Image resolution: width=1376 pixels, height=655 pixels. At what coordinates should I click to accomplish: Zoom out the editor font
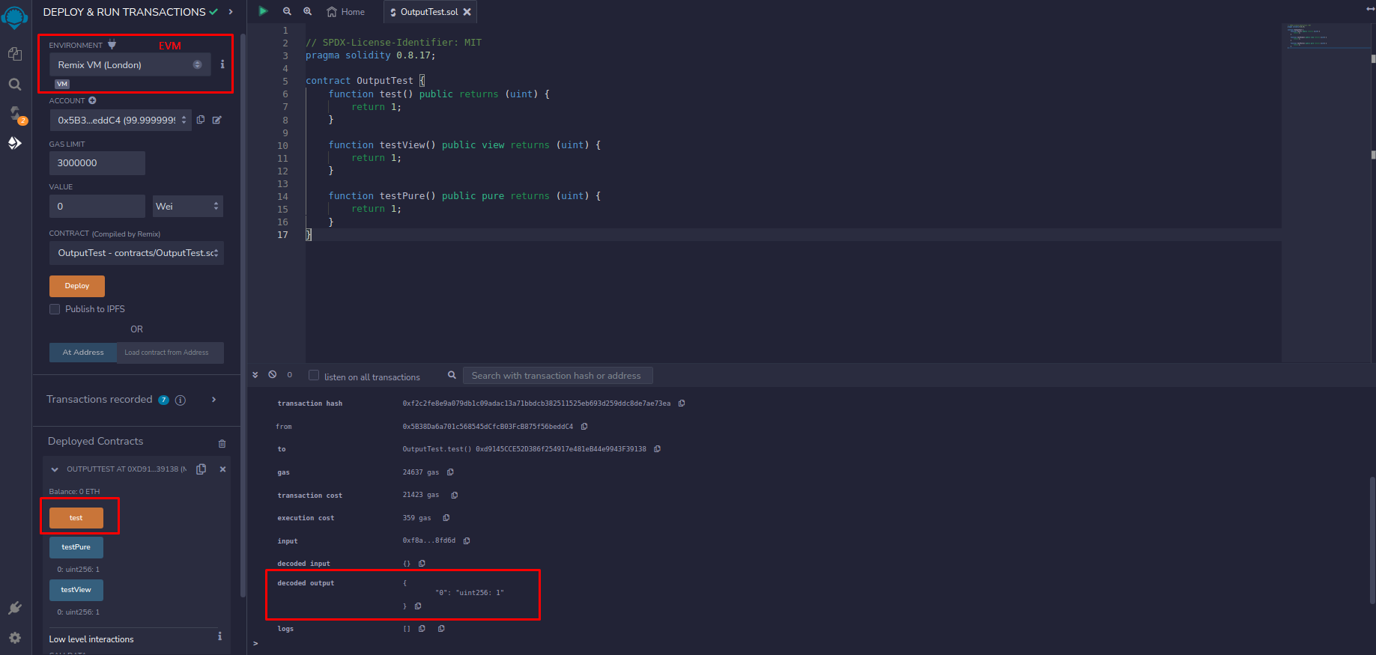click(287, 11)
